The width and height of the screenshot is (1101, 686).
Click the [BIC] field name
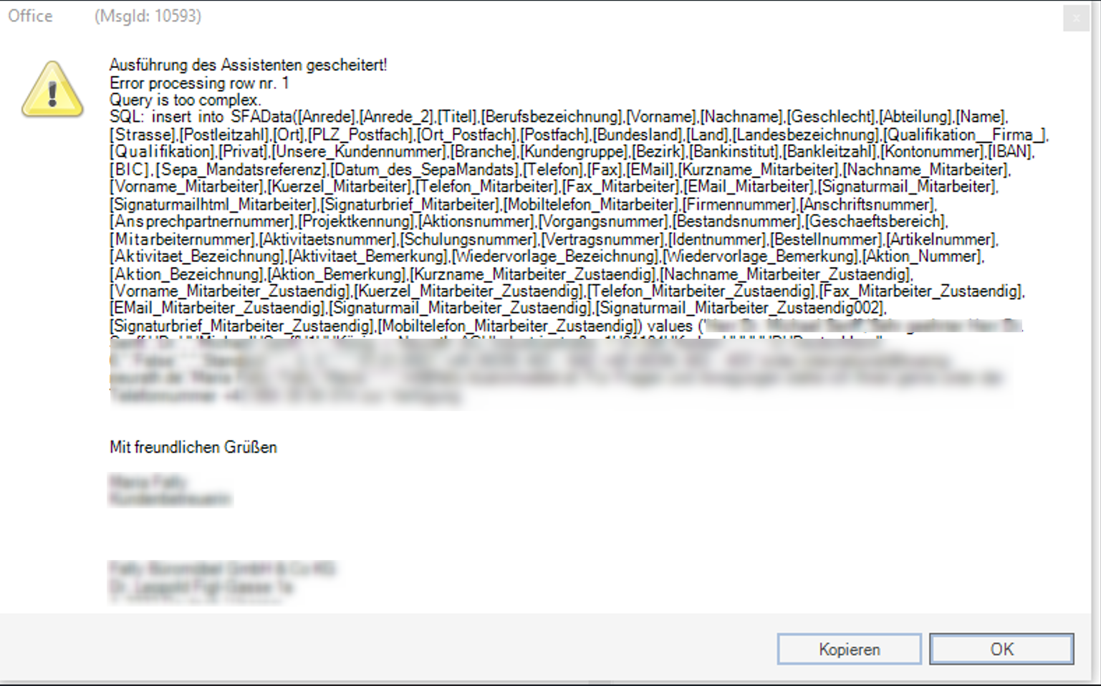pos(130,170)
